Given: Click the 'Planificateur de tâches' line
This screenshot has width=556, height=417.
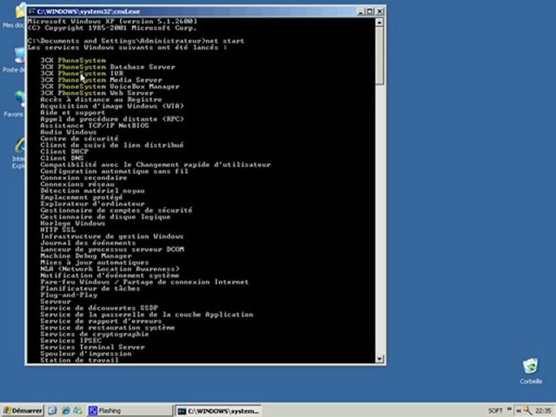Looking at the screenshot, I should pos(90,288).
